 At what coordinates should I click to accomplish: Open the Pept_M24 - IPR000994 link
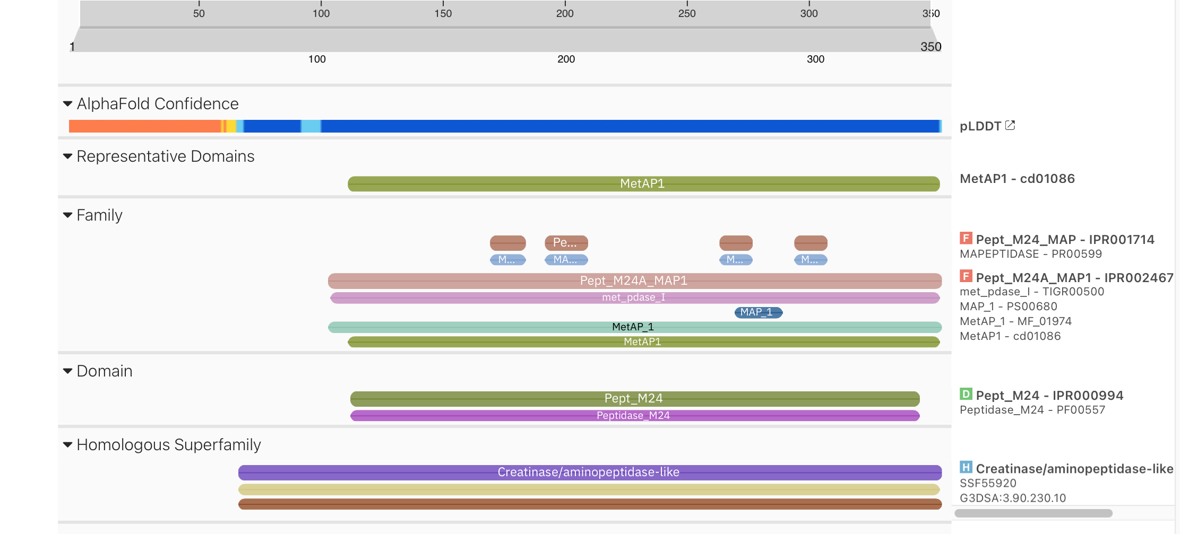pos(1049,396)
